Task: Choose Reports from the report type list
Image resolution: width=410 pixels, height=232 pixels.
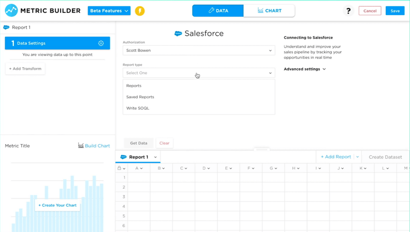Action: tap(199, 85)
